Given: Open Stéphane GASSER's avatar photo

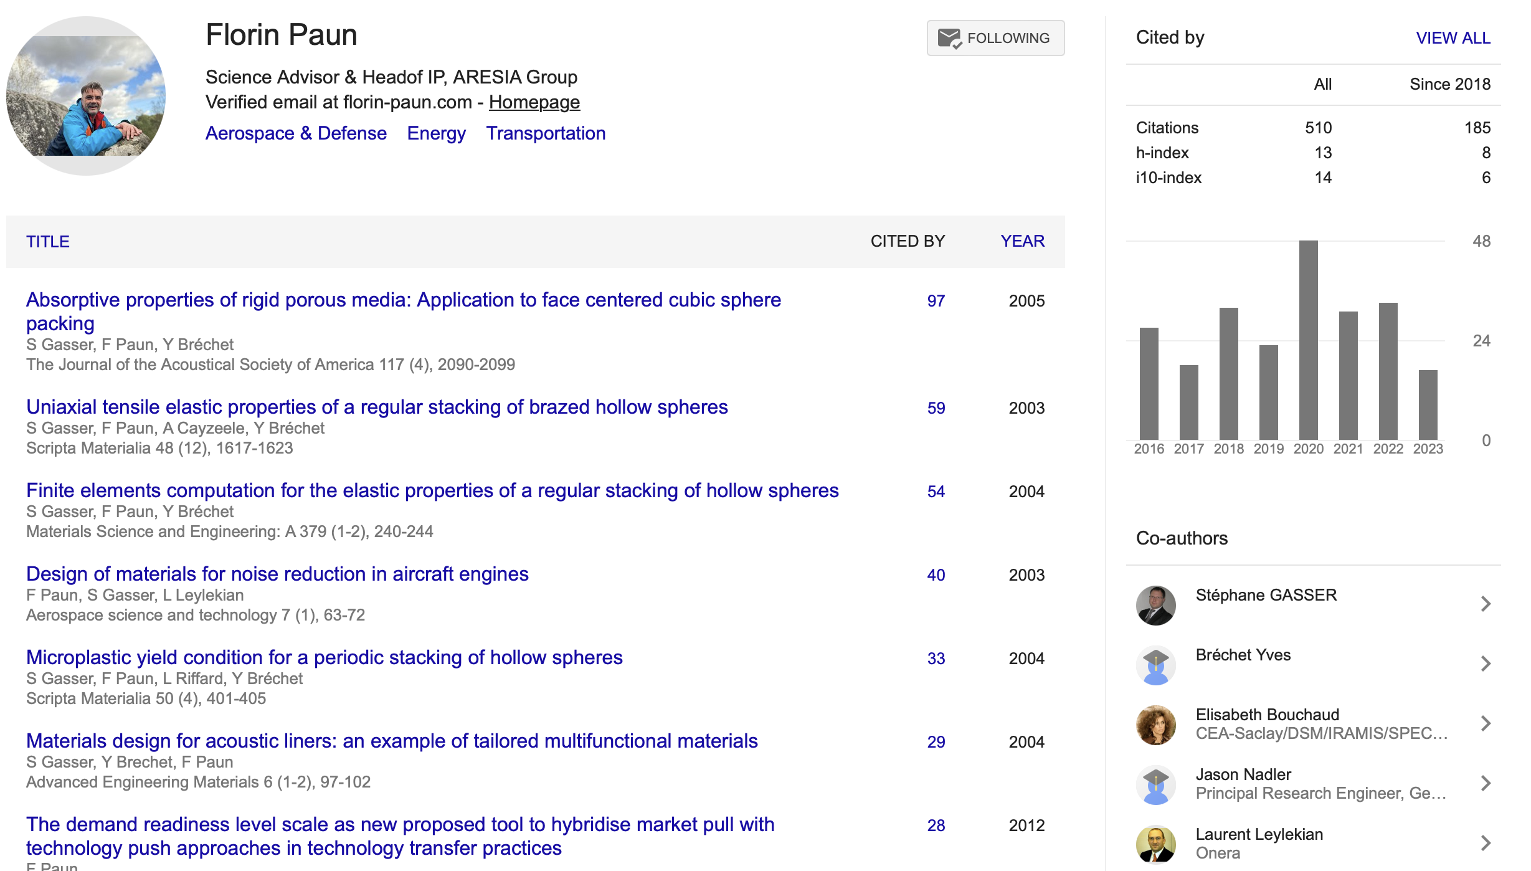Looking at the screenshot, I should [x=1155, y=605].
